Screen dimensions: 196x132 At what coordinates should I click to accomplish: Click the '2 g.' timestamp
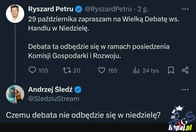pos(142,8)
